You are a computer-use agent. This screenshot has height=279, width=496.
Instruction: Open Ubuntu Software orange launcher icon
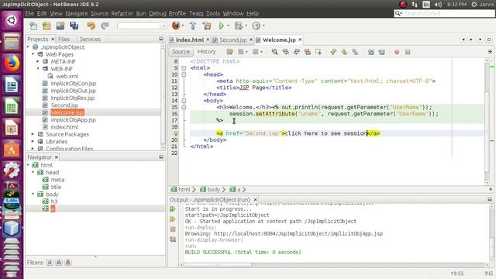point(12,149)
